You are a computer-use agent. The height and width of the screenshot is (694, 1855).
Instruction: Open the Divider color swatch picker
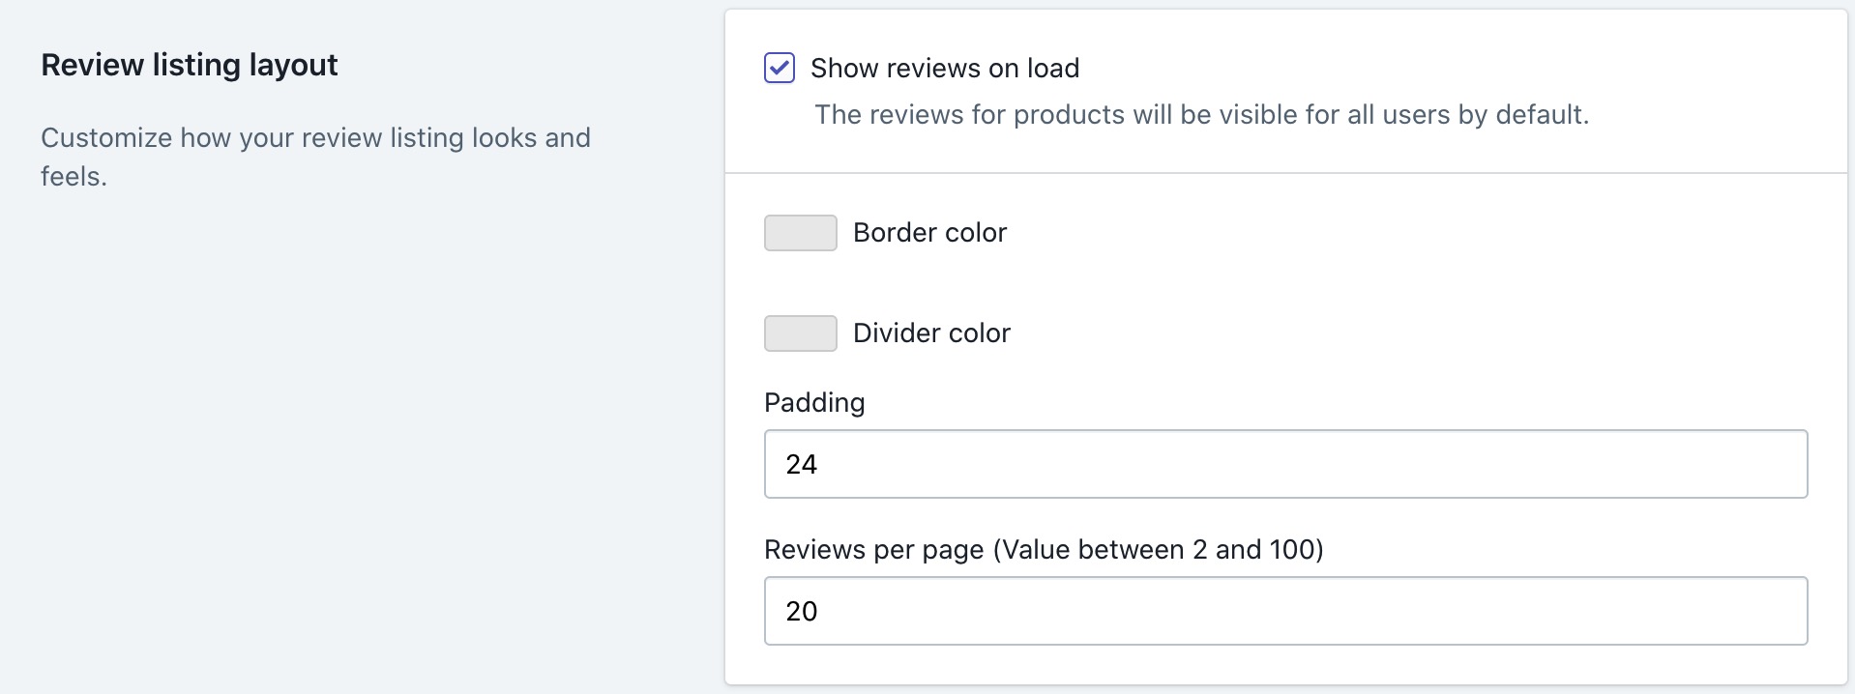click(x=801, y=333)
